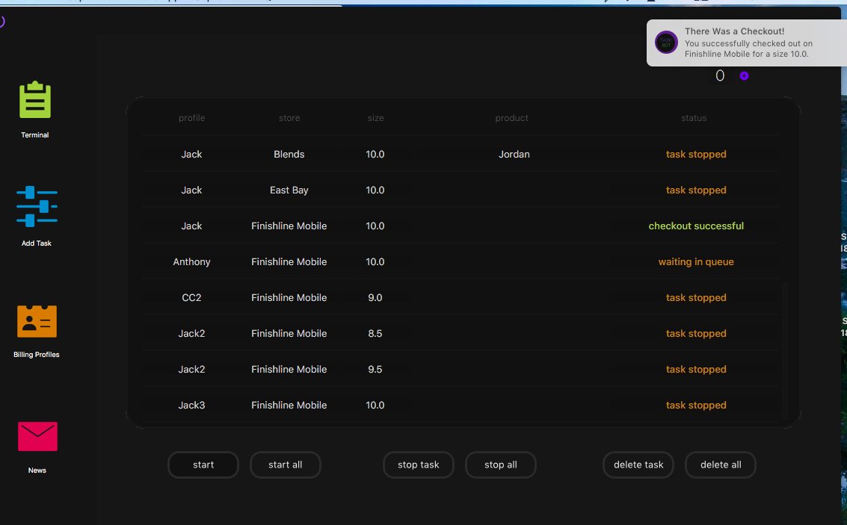Select the Add Task label in sidebar
The height and width of the screenshot is (525, 847).
click(x=36, y=243)
